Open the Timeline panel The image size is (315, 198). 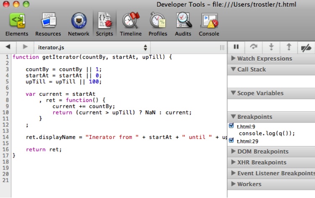131,24
